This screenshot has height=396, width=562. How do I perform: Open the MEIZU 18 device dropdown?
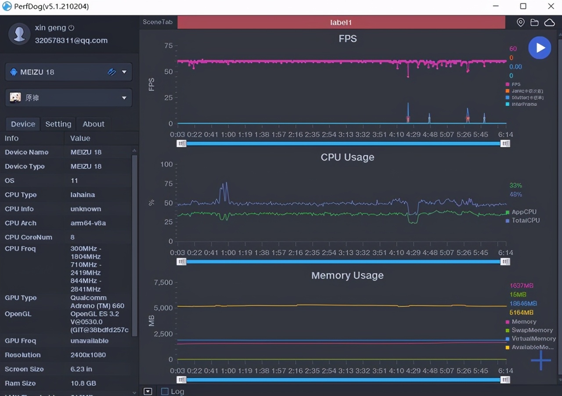(124, 72)
